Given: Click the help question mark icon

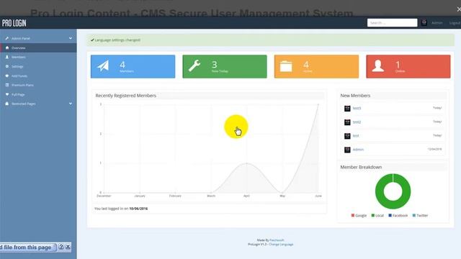Looking at the screenshot, I should [x=61, y=247].
